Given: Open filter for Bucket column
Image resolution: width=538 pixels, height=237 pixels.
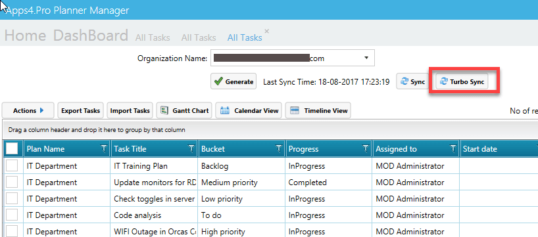Looking at the screenshot, I should (x=279, y=148).
